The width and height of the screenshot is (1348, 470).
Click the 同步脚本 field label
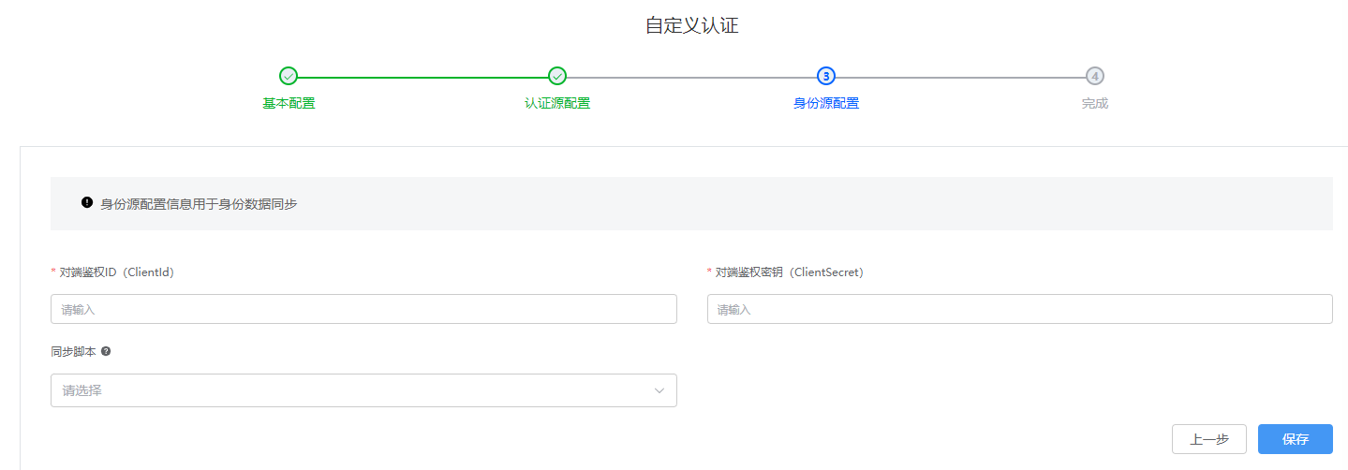coord(73,351)
